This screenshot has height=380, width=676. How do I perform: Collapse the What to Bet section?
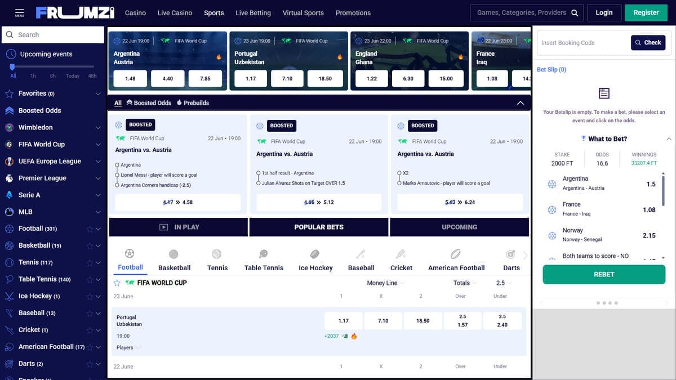point(669,138)
